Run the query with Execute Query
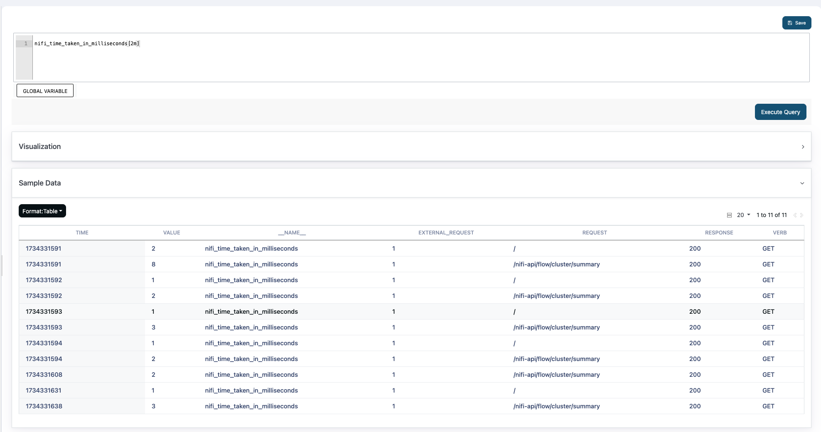 tap(780, 112)
